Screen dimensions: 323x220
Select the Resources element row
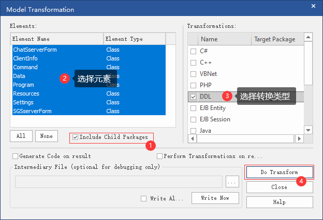coord(89,93)
